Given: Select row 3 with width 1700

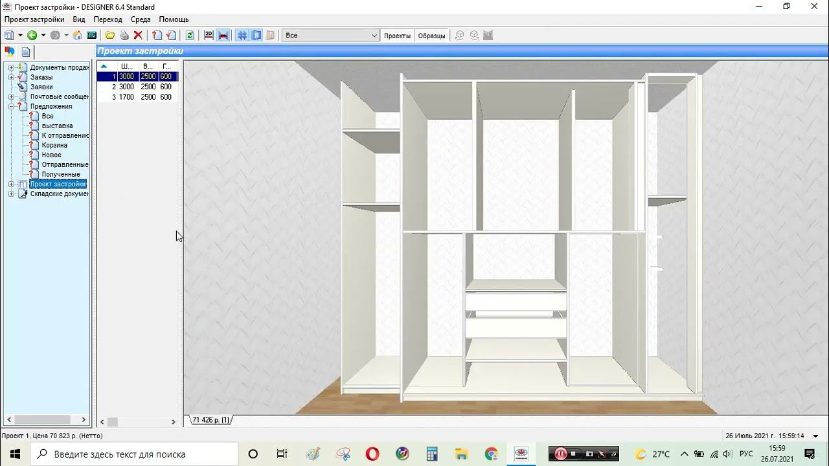Looking at the screenshot, I should (x=137, y=97).
